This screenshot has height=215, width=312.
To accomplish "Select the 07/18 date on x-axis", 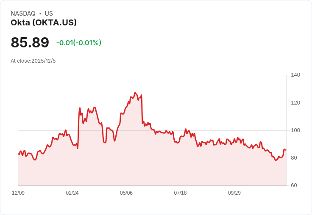I will click(x=180, y=193).
